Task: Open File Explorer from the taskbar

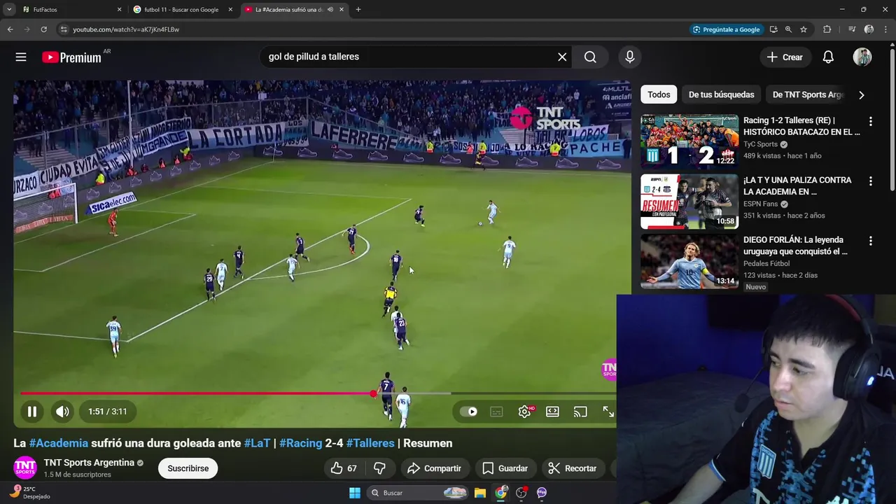Action: pos(480,493)
